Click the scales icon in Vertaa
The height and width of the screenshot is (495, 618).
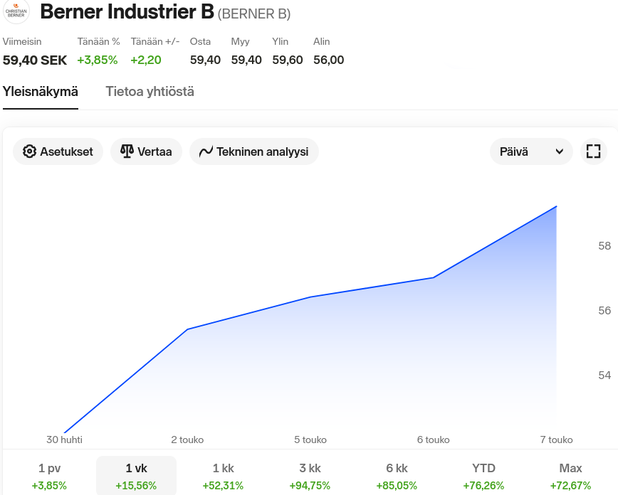[x=127, y=151]
